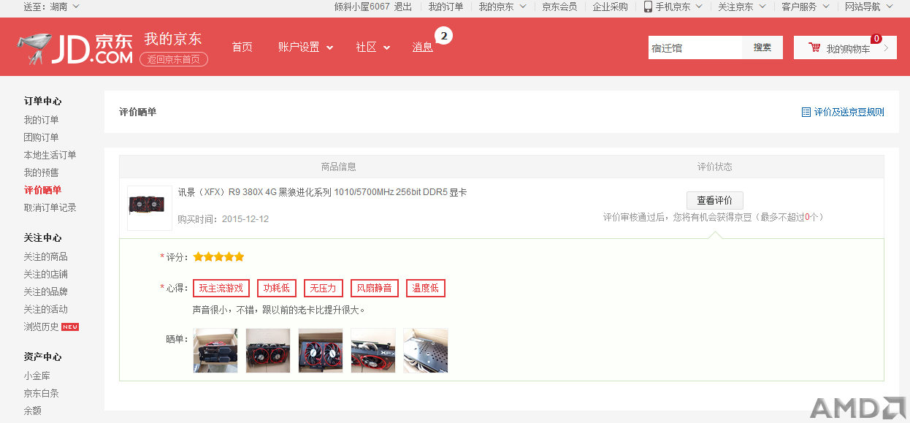Viewport: 910px width, 423px height.
Task: Click the 无压力 tag
Action: pos(324,288)
